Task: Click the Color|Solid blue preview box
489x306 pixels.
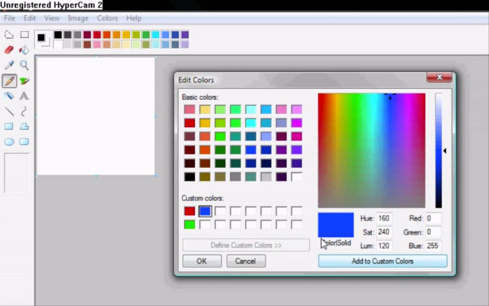Action: tap(336, 225)
